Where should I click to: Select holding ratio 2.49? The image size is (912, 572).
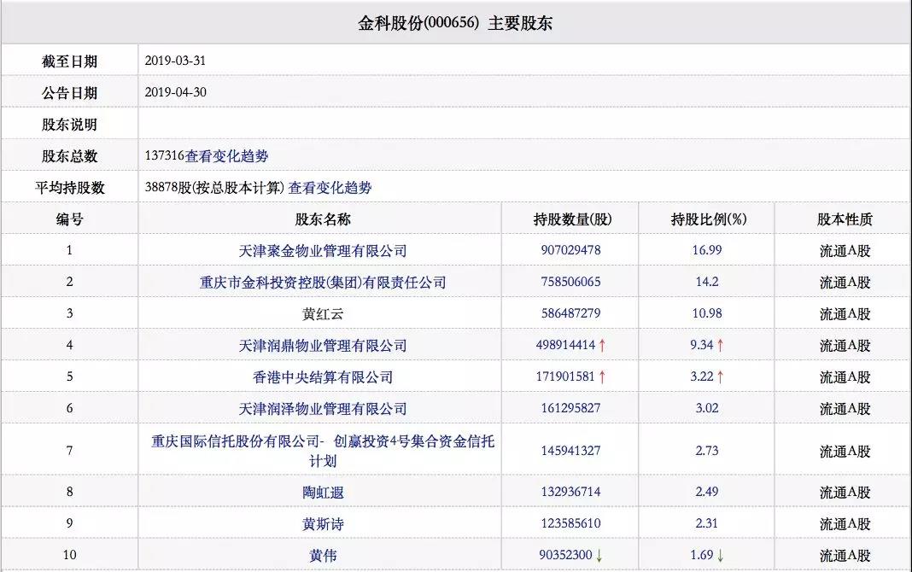707,492
